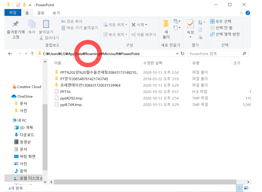262x192 pixels.
Task: Navigate back with the left arrow
Action: (10, 54)
